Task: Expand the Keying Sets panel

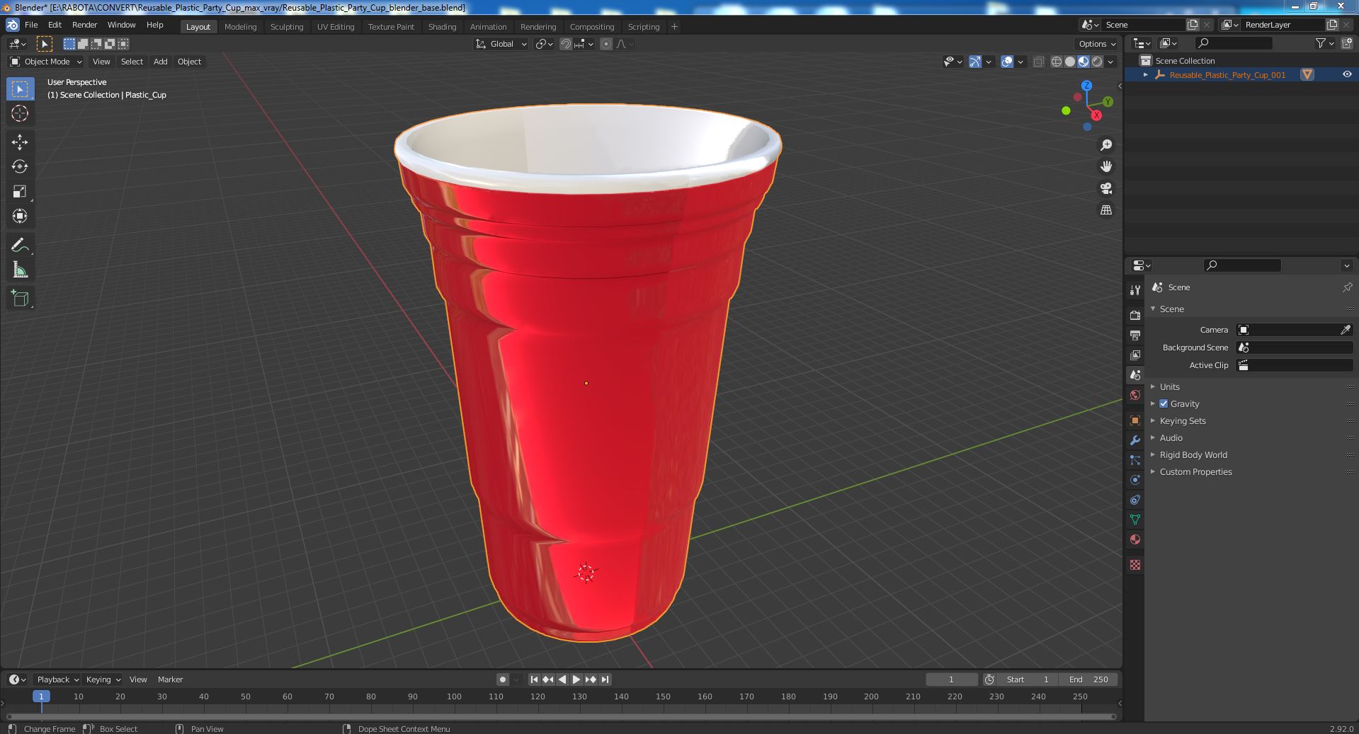Action: click(x=1182, y=420)
